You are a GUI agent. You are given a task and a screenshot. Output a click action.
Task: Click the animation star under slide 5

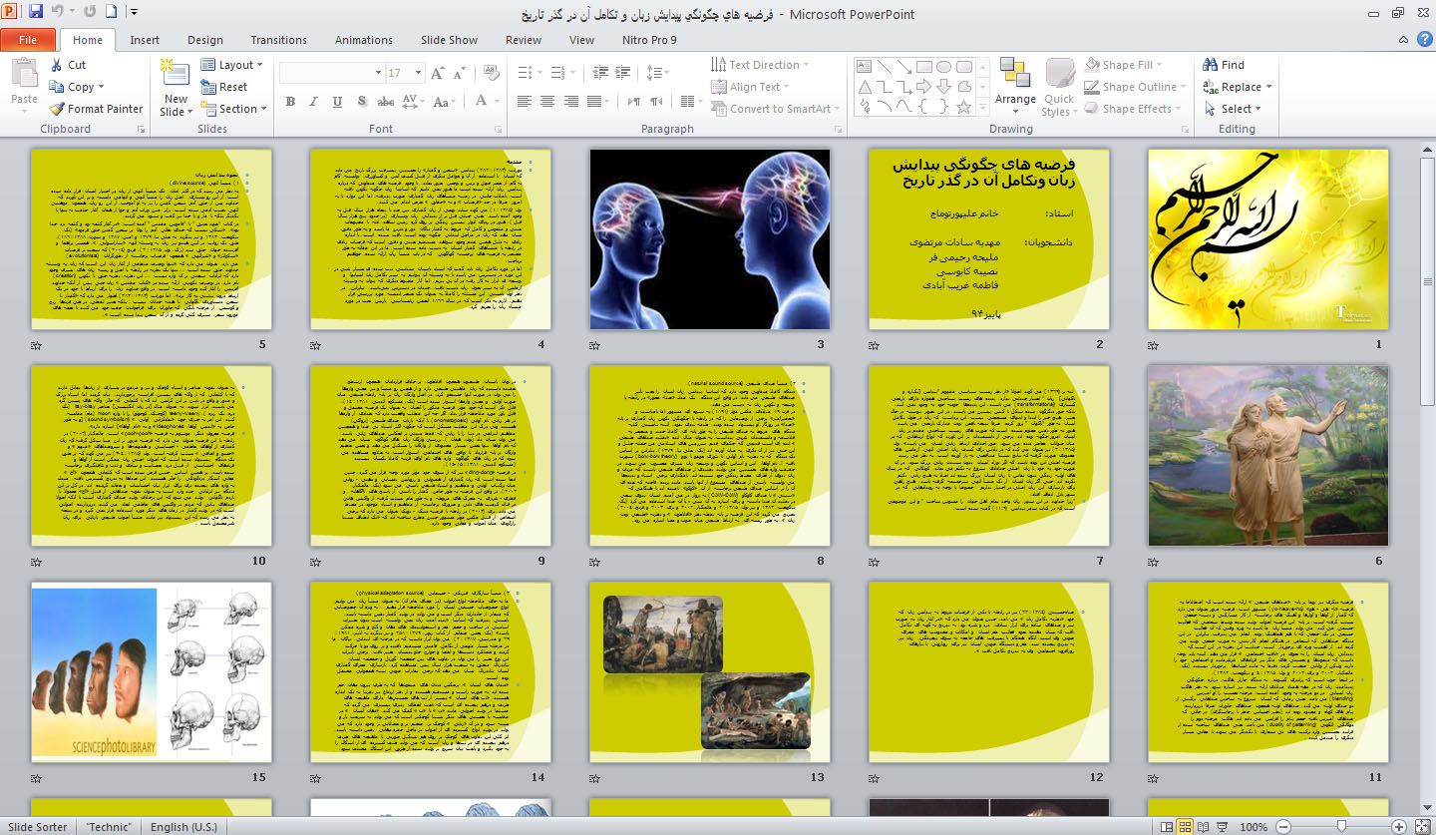coord(37,345)
